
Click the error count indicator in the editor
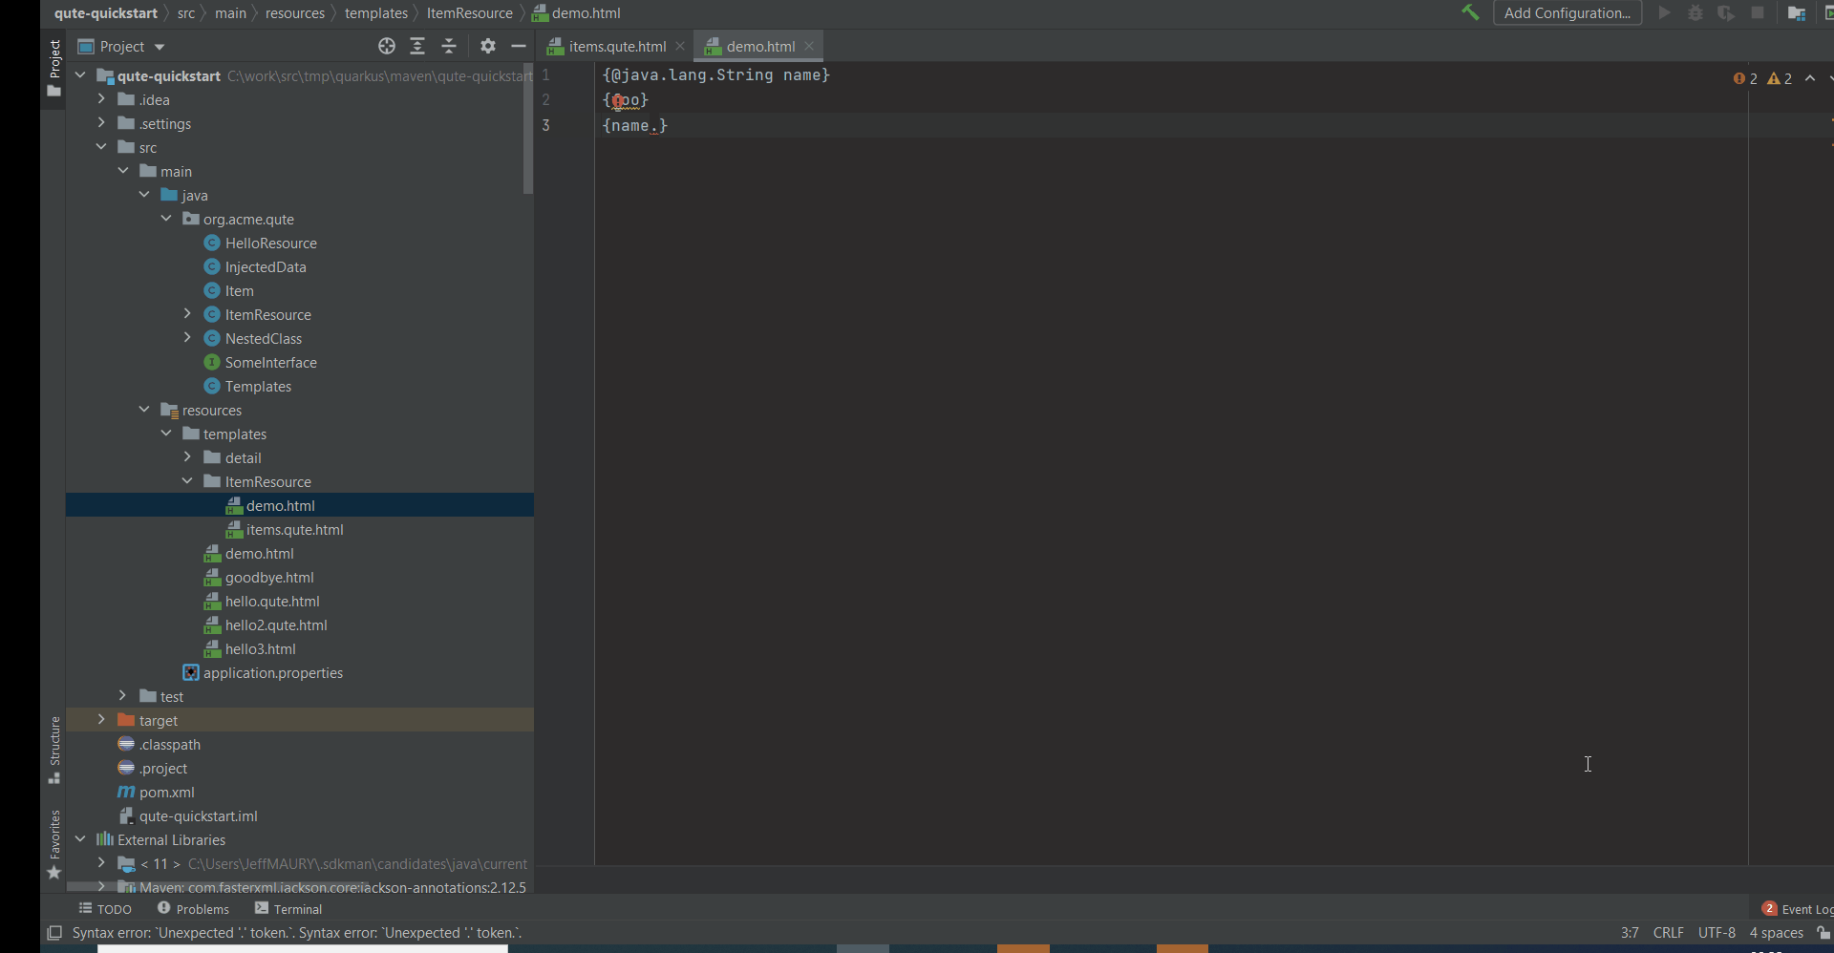tap(1742, 78)
